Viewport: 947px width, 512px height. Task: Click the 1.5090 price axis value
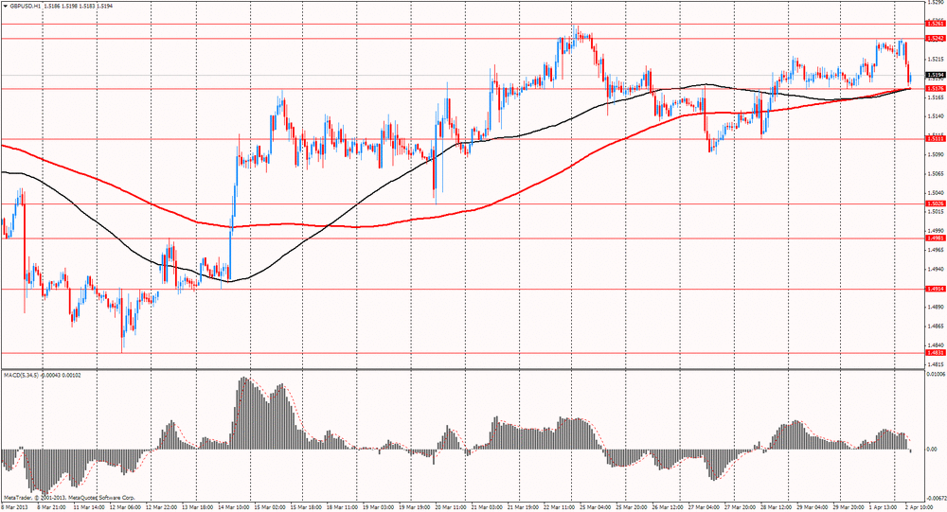tap(936, 154)
